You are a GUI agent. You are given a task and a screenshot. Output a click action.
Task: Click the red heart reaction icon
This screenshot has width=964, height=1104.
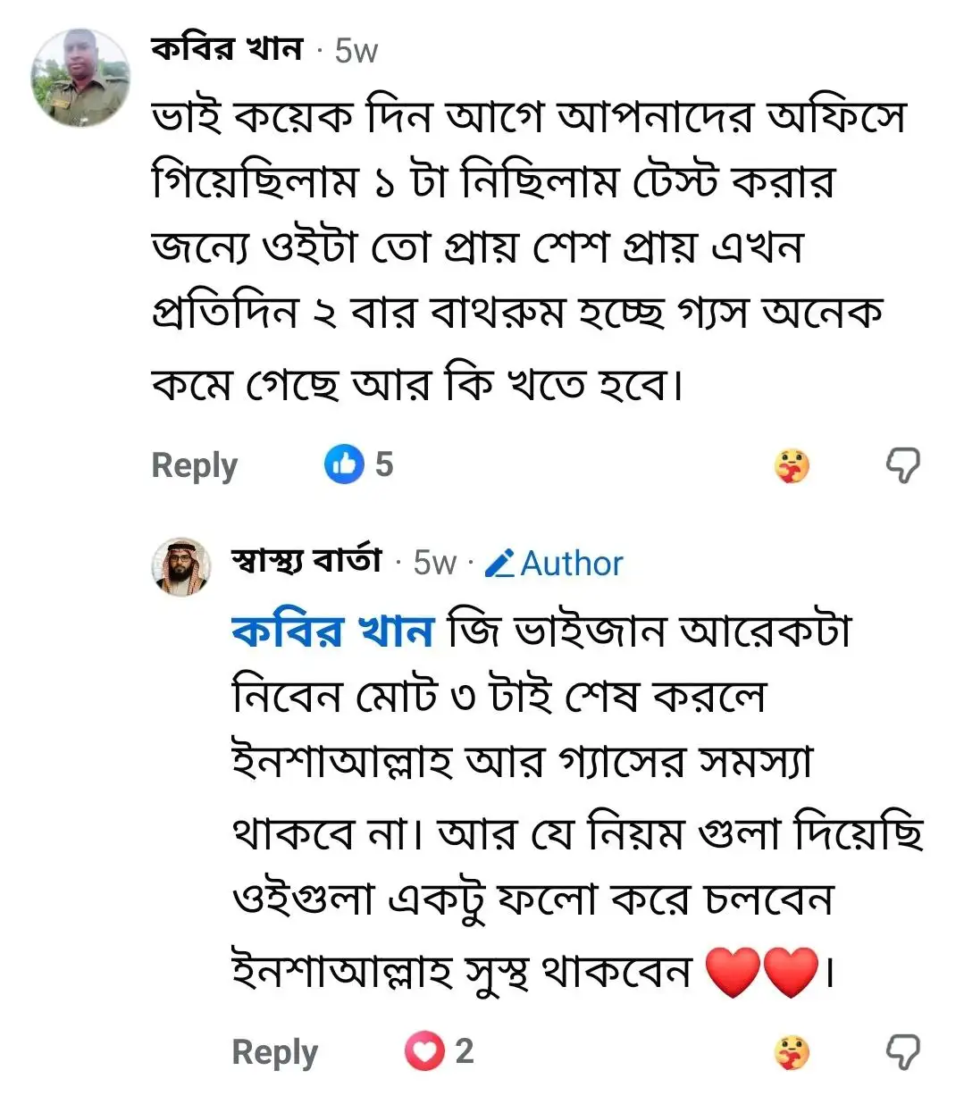424,1051
